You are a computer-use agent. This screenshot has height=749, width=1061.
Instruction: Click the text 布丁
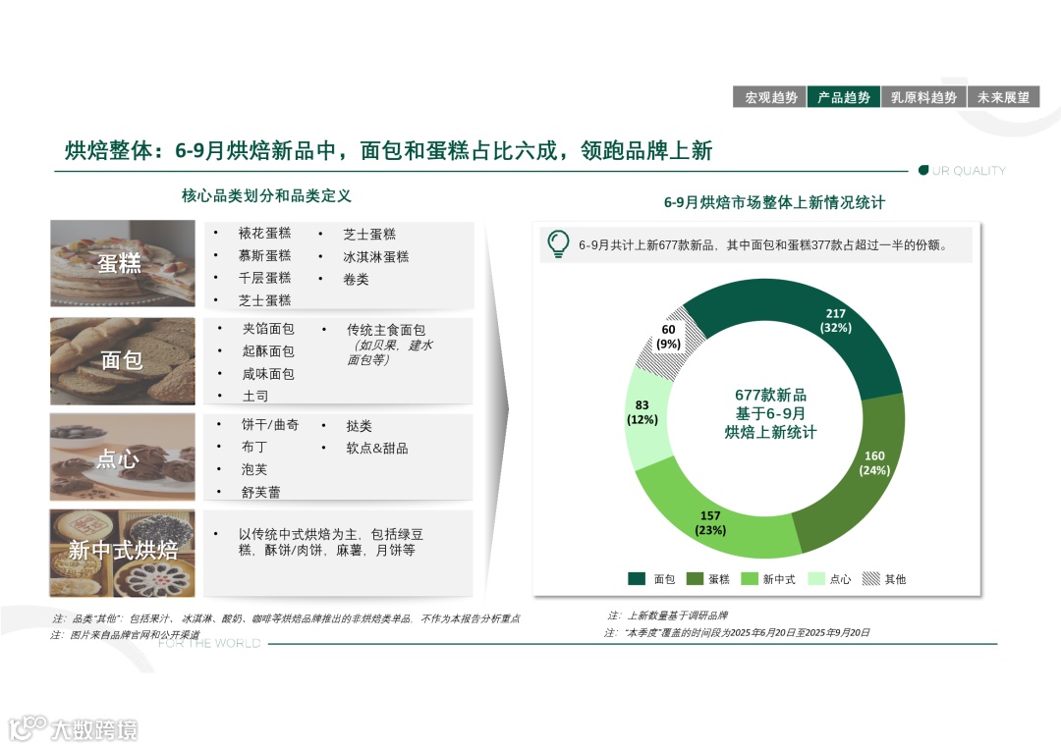254,448
